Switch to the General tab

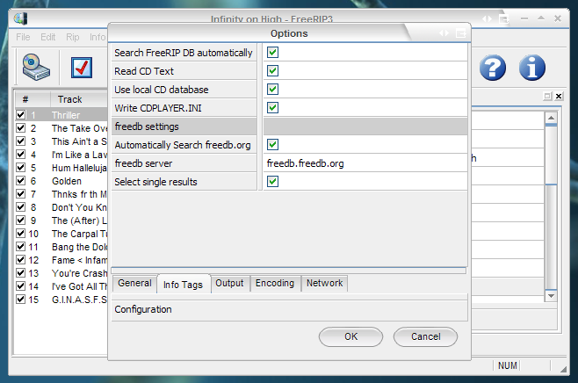pos(134,283)
